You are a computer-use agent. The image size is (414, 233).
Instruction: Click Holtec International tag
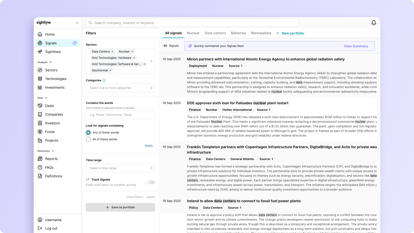click(x=237, y=110)
